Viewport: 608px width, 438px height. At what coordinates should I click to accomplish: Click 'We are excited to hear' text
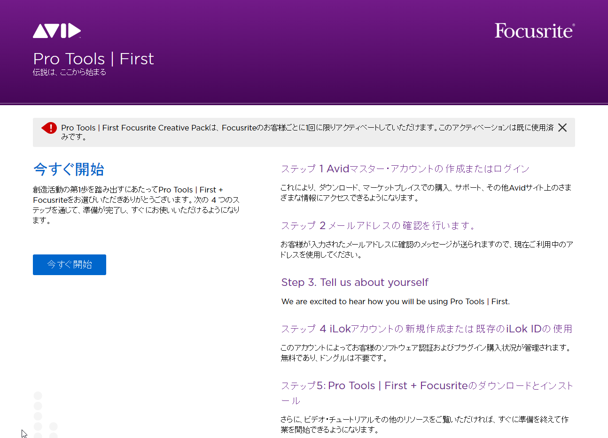396,301
